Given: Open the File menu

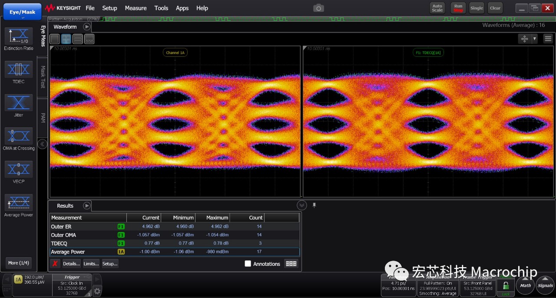Looking at the screenshot, I should click(90, 8).
